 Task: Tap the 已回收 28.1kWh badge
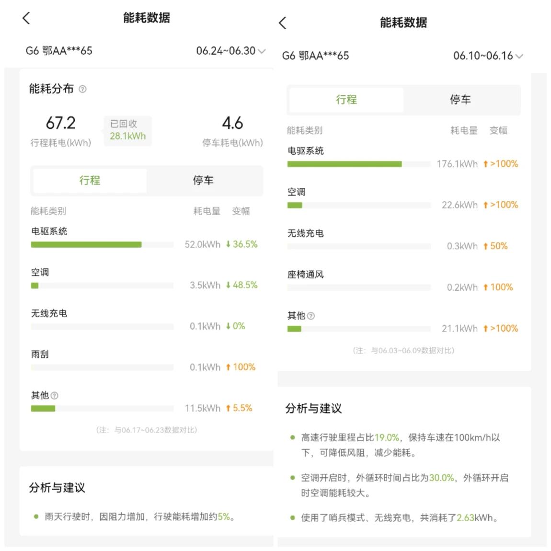127,130
